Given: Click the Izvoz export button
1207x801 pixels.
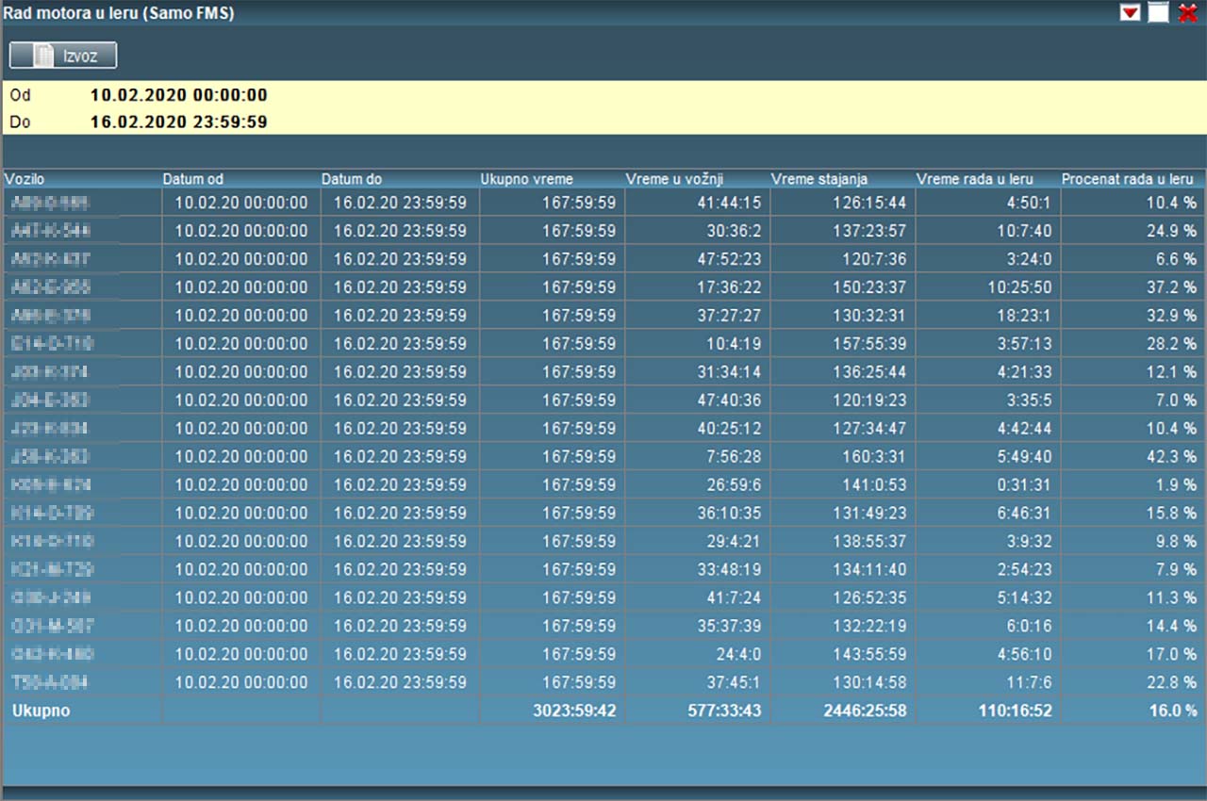Looking at the screenshot, I should point(63,56).
